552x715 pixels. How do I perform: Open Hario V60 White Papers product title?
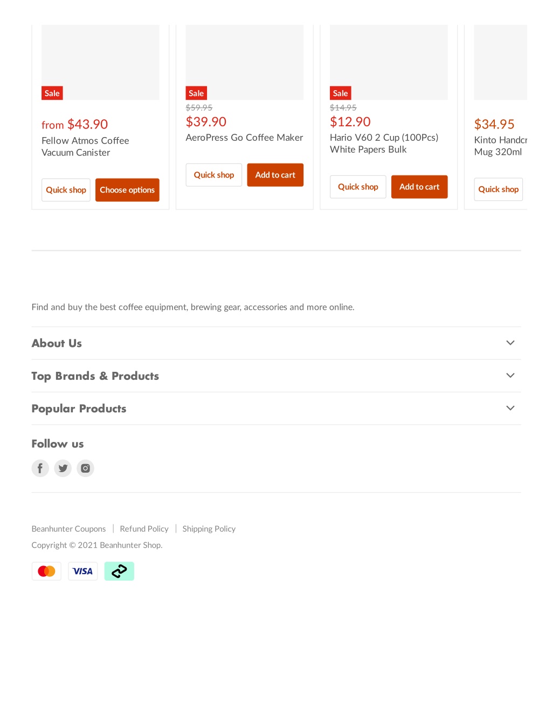(x=384, y=144)
